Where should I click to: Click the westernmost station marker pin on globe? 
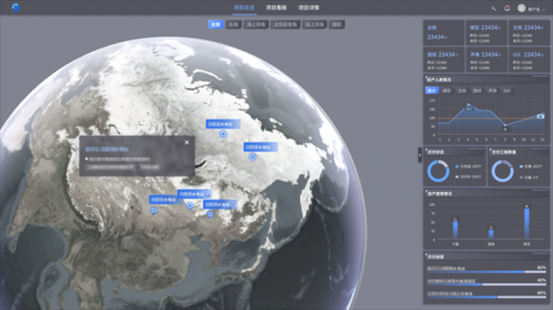tap(154, 210)
